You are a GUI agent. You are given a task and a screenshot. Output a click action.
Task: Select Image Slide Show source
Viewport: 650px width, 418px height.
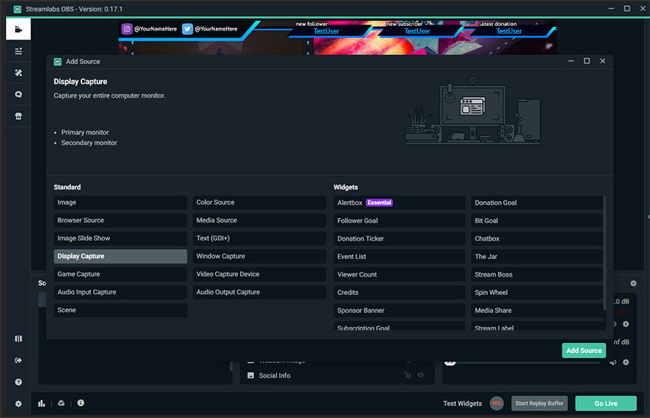pos(120,238)
